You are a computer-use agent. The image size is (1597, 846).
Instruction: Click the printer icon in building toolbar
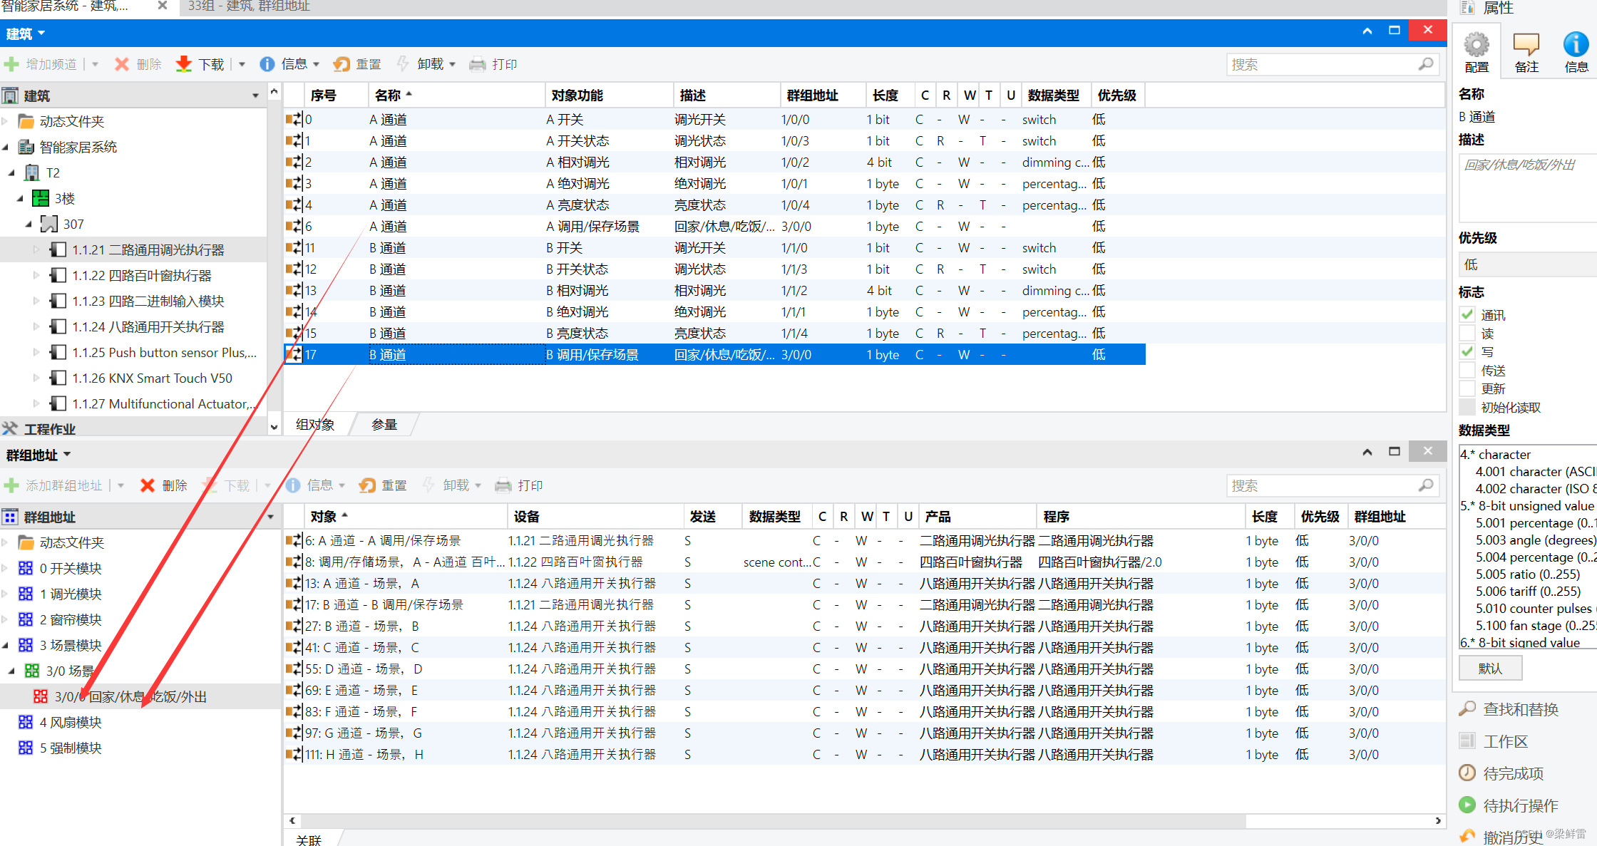click(477, 64)
